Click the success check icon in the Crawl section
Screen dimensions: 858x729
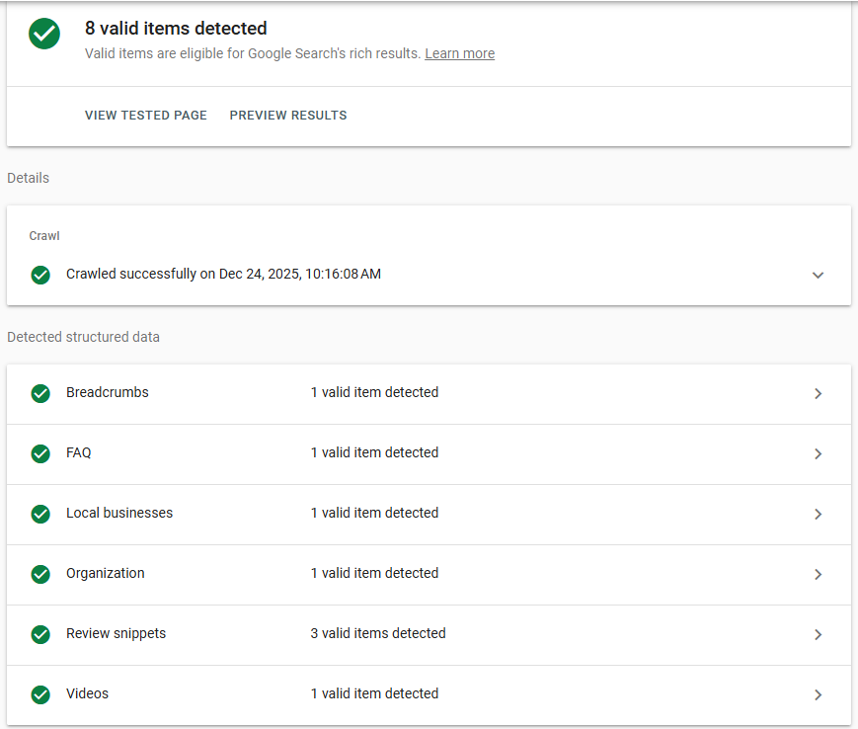coord(40,275)
